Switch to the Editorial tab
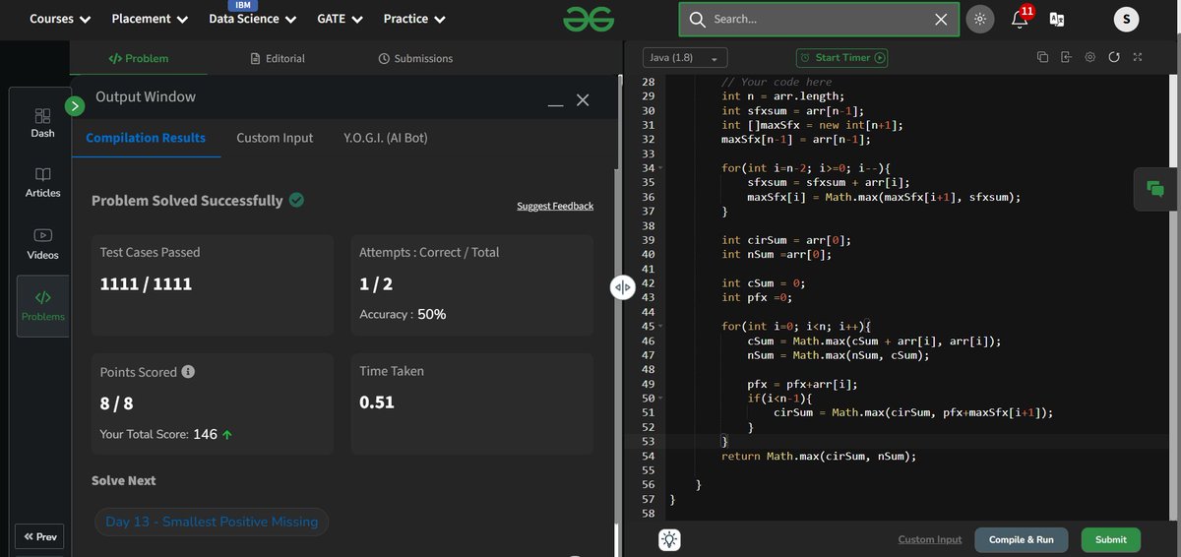The width and height of the screenshot is (1181, 557). coord(278,58)
